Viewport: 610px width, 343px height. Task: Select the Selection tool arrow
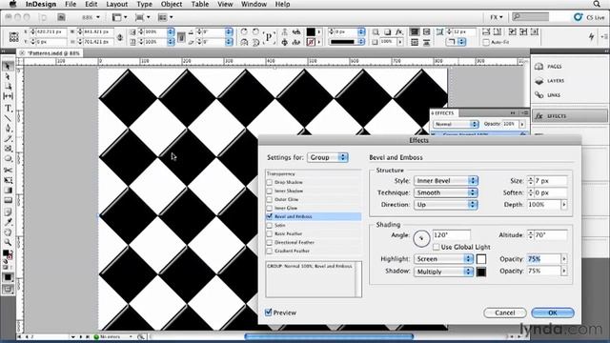click(8, 67)
